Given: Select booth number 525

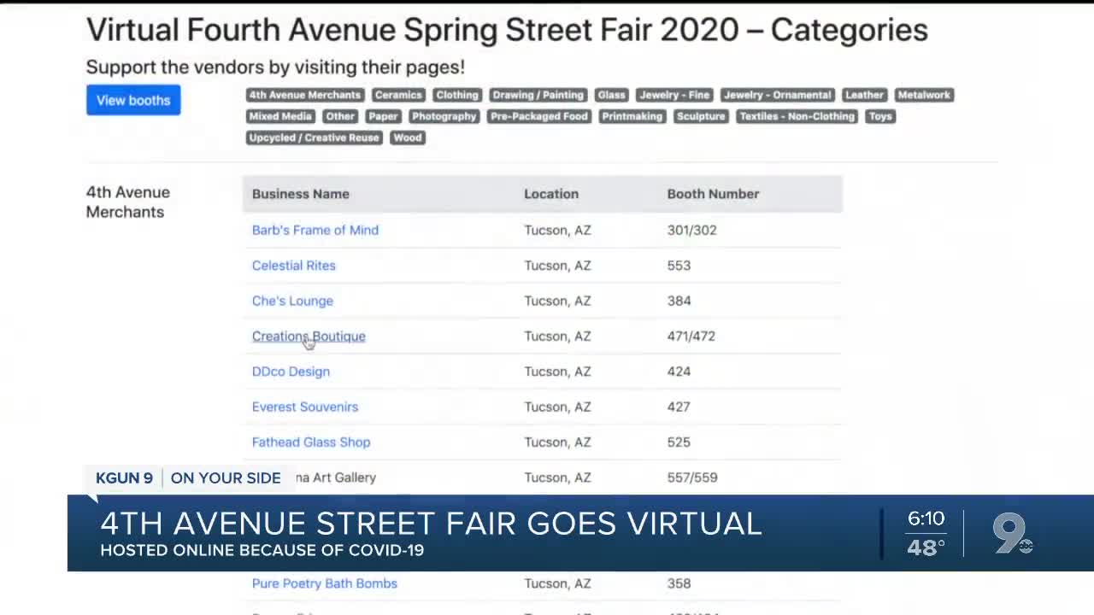Looking at the screenshot, I should click(679, 442).
